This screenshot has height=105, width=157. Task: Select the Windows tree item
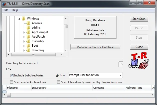pyautogui.click(x=33, y=19)
